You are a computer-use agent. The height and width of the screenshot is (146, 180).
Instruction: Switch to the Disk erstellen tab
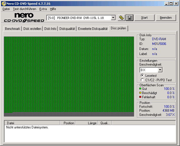32,28
